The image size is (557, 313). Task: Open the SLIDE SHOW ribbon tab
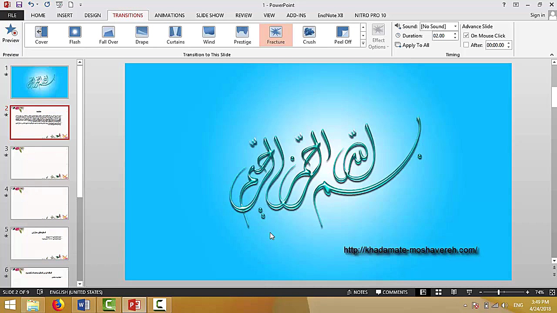point(210,15)
